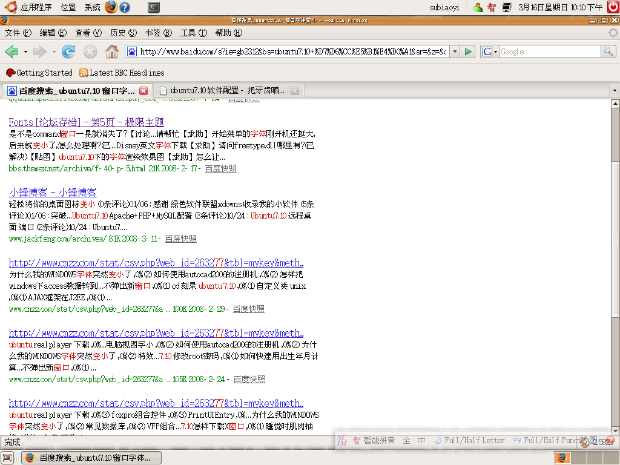Click the scrollbar up arrow
The width and height of the screenshot is (620, 465).
(615, 104)
